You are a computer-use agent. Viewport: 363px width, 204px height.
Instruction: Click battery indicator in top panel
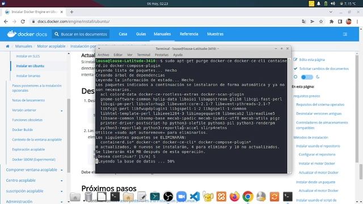click(x=326, y=3)
